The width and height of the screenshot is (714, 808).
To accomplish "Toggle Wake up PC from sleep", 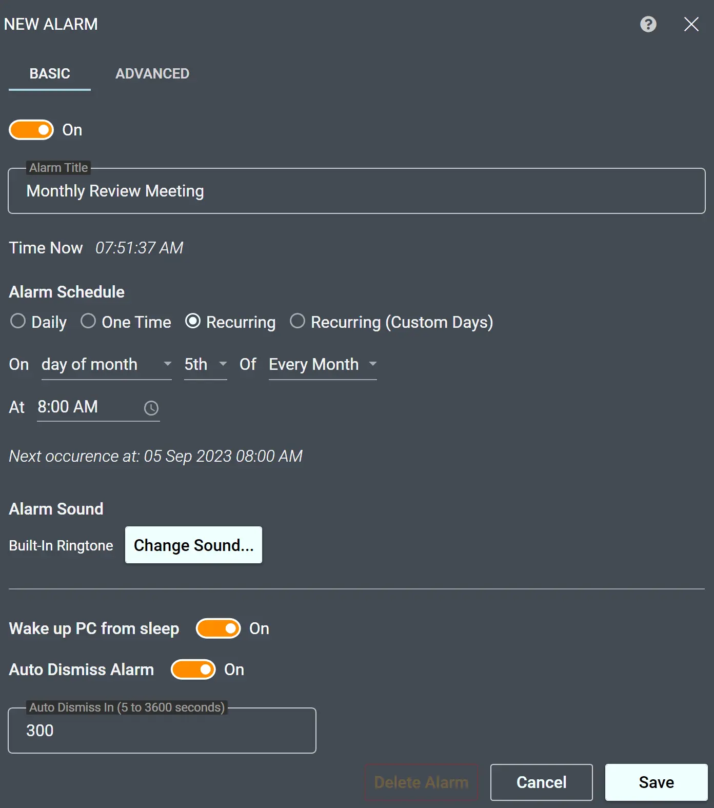I will (x=219, y=628).
